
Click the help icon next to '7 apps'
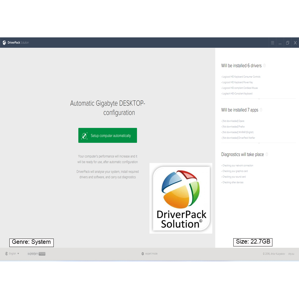261,110
